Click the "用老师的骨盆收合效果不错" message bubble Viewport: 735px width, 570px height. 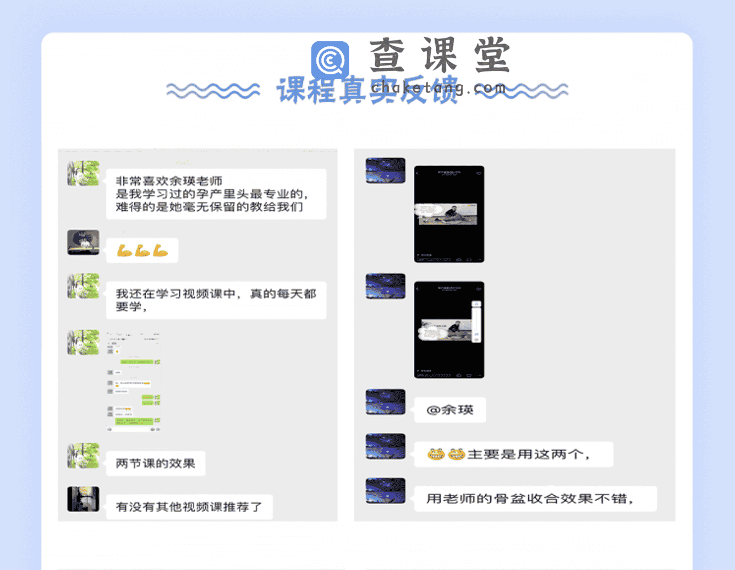pyautogui.click(x=536, y=499)
